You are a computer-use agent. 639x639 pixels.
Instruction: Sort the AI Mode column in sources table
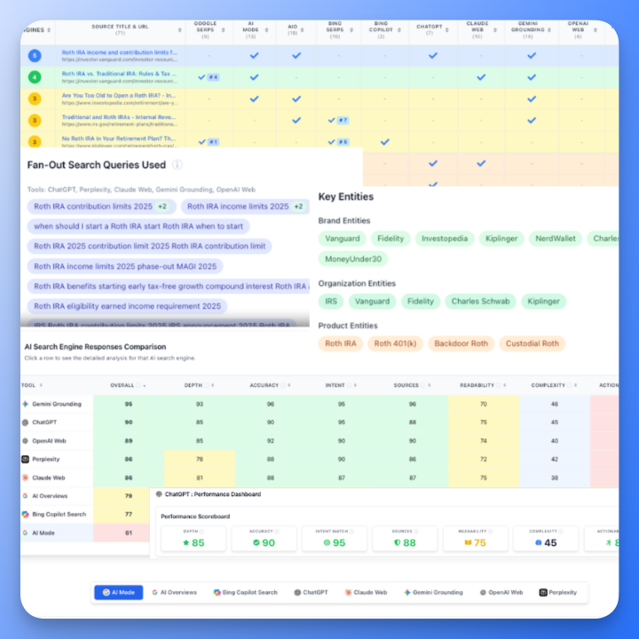(266, 30)
